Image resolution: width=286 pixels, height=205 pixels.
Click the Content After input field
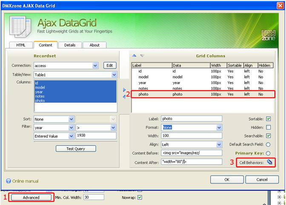(192, 162)
